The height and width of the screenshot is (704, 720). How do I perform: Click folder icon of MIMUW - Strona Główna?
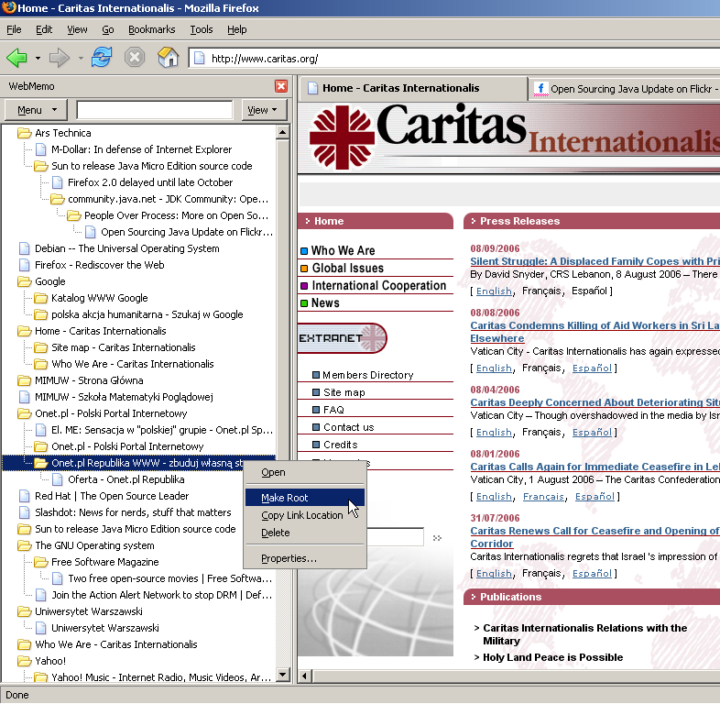click(x=24, y=380)
